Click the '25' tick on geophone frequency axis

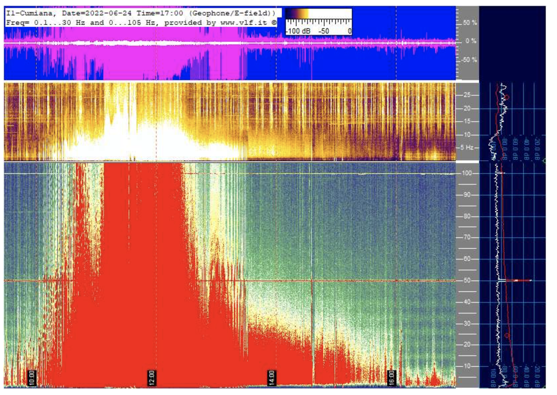coord(467,95)
